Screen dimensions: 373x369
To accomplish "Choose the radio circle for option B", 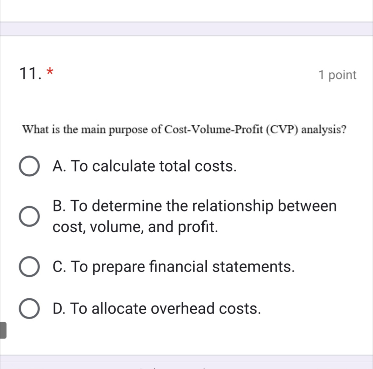I will [x=29, y=217].
